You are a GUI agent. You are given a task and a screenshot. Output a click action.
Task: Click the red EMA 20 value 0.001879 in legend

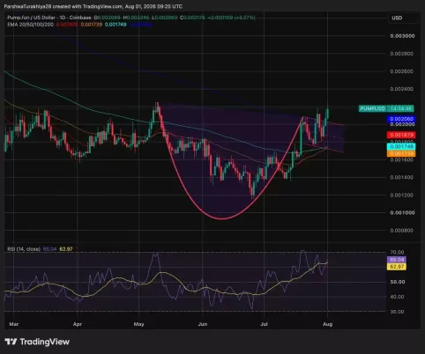[x=67, y=25]
